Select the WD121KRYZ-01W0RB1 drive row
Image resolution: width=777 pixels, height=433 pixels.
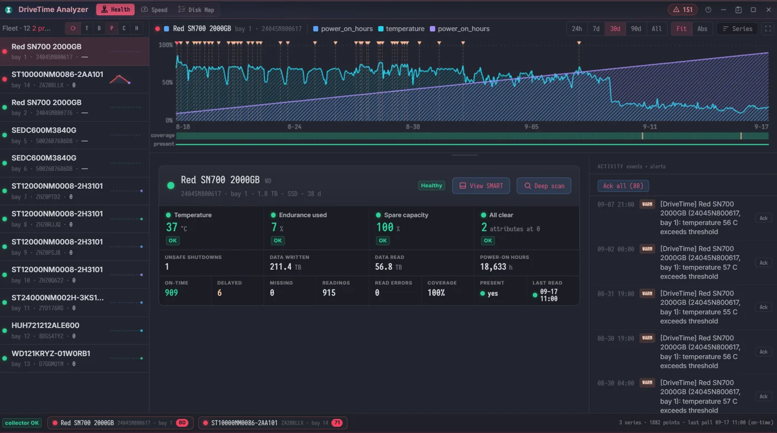(74, 358)
